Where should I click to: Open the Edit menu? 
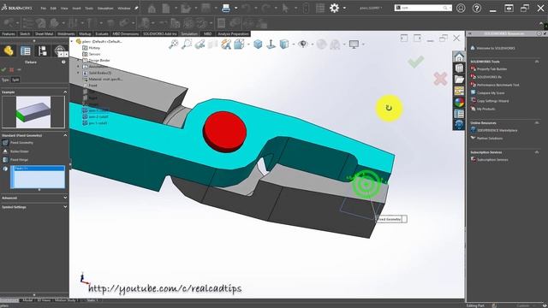tap(53, 8)
